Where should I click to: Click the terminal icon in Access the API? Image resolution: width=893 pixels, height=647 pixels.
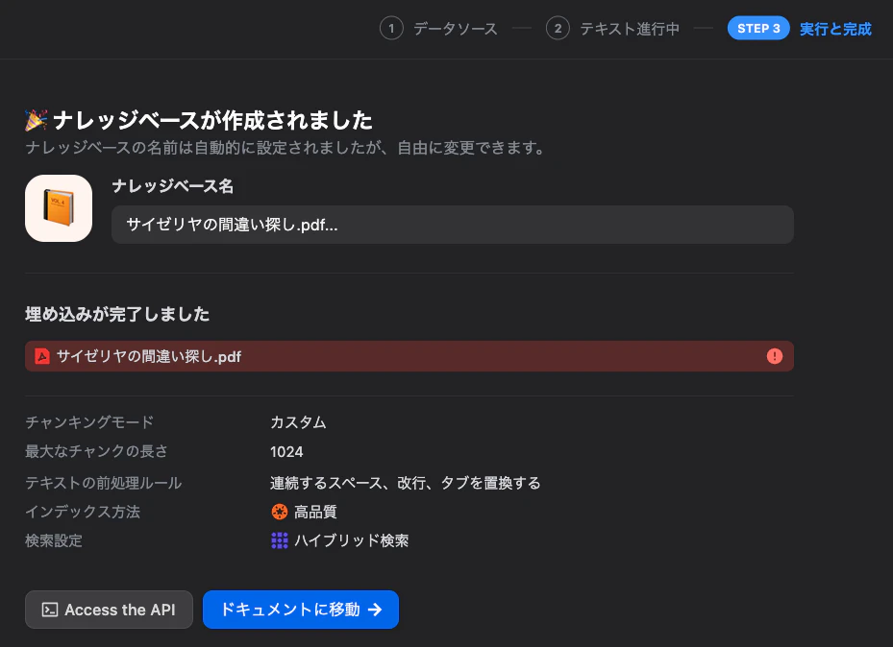(x=50, y=610)
